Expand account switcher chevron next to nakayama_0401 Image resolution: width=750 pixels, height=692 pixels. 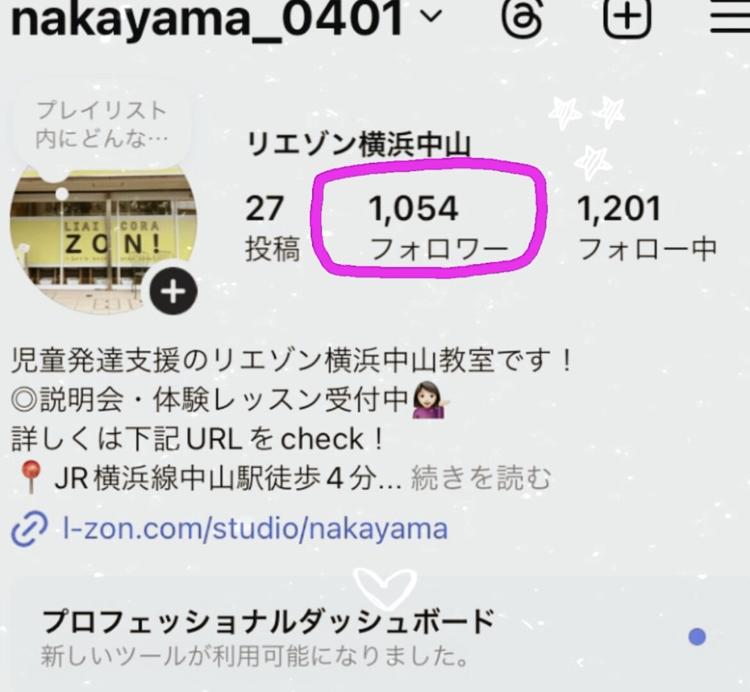point(432,17)
